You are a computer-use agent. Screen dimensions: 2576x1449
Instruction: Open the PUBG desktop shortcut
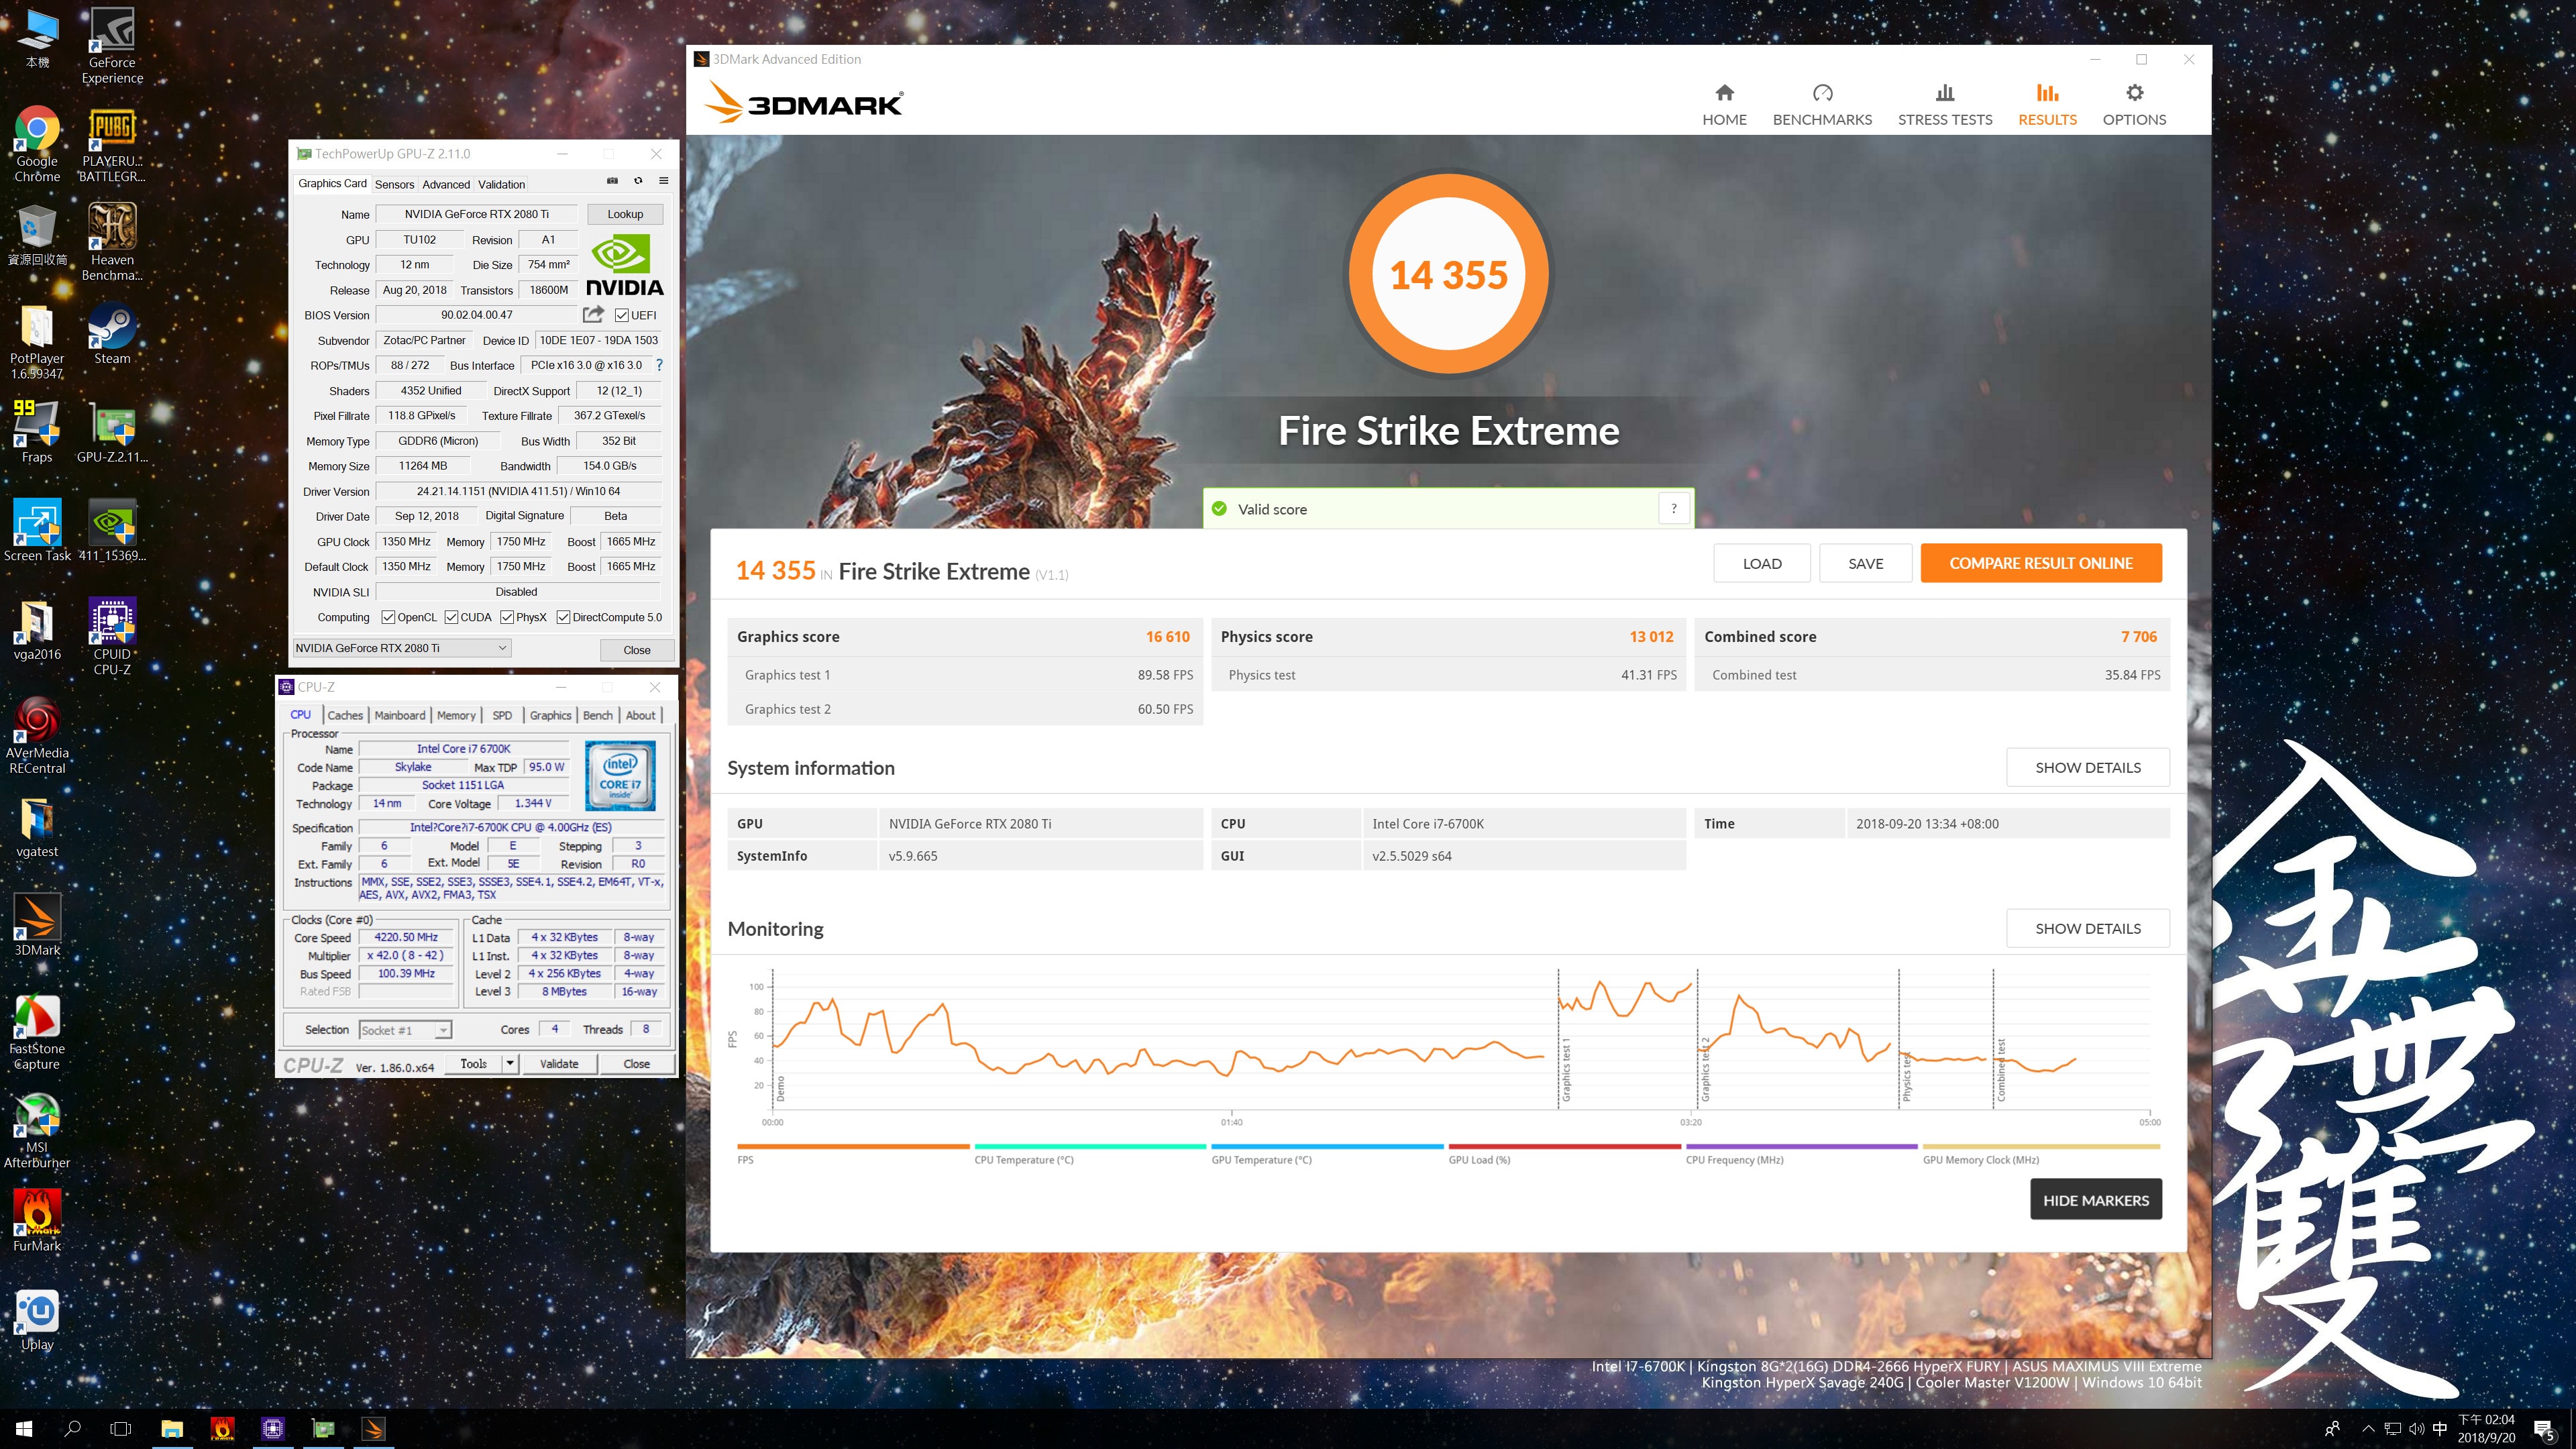(112, 144)
